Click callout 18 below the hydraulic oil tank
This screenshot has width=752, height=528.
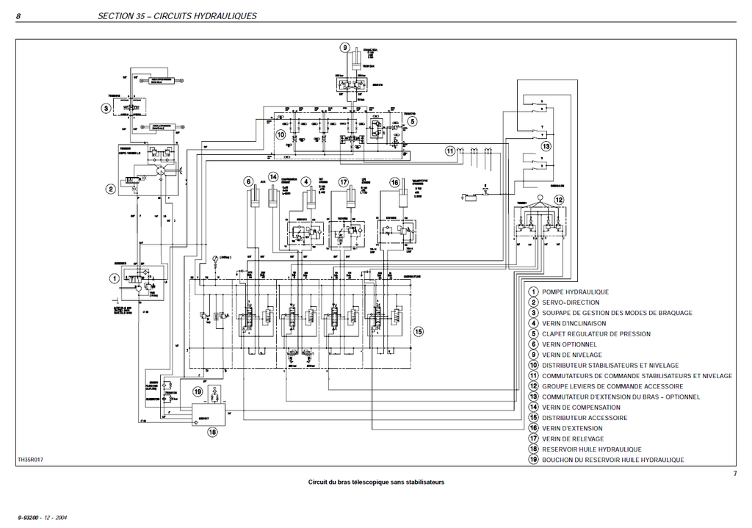pos(212,432)
